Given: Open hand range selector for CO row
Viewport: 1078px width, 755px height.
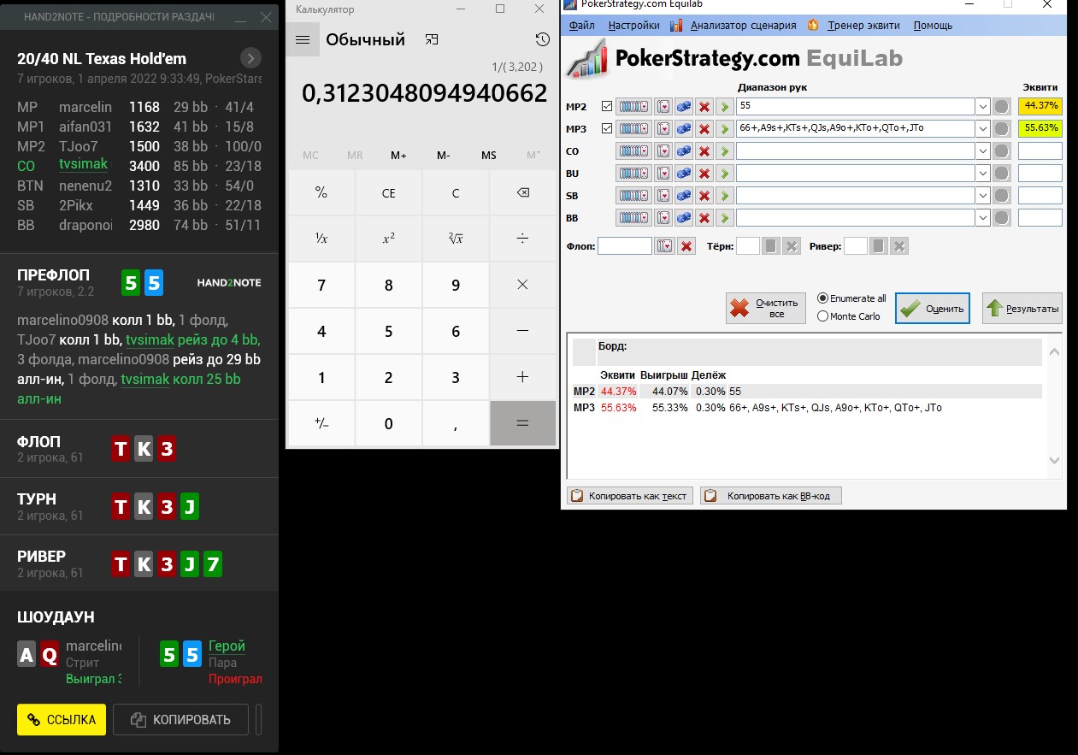Looking at the screenshot, I should tap(633, 150).
